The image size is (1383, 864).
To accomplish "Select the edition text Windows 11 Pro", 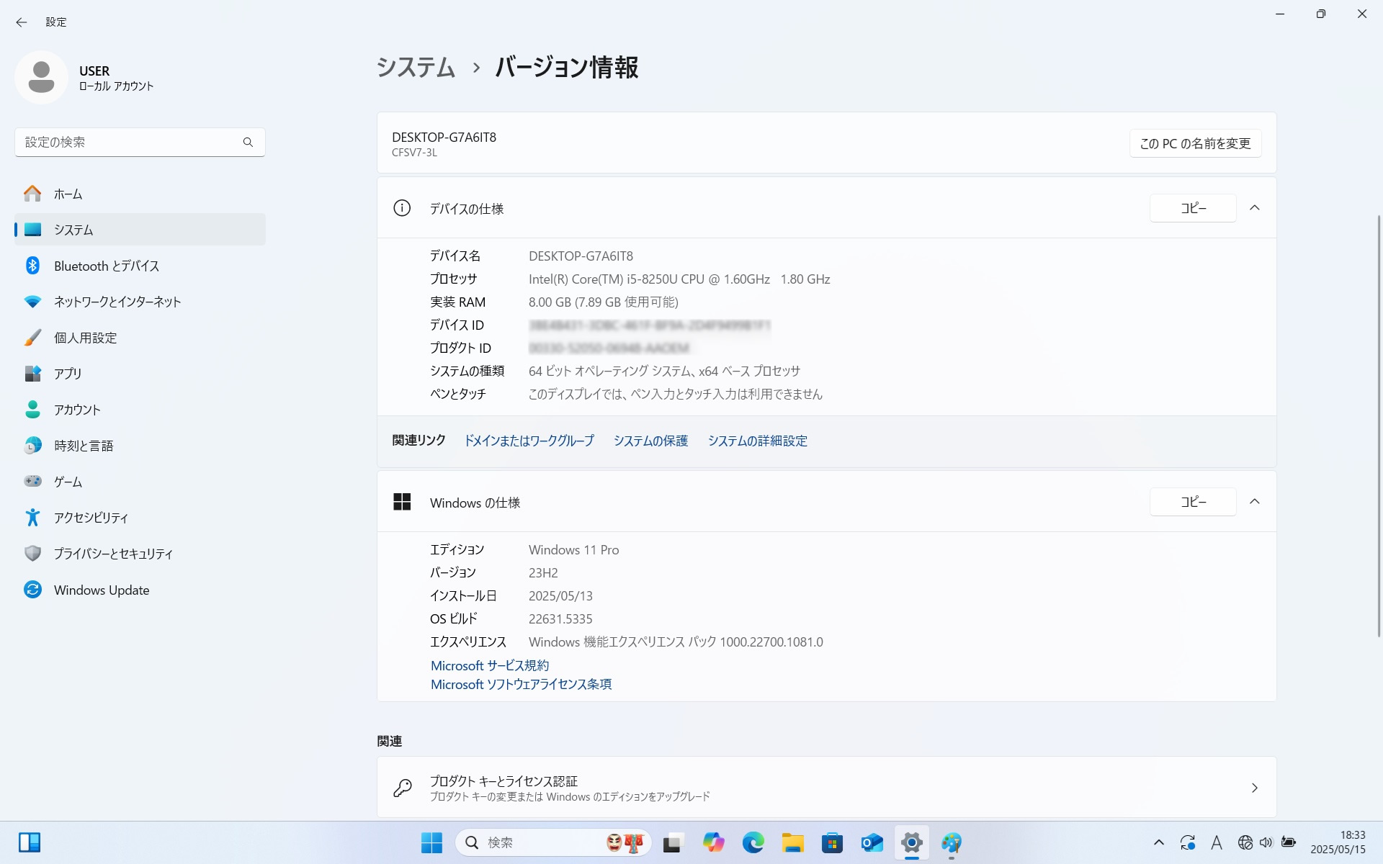I will tap(573, 550).
